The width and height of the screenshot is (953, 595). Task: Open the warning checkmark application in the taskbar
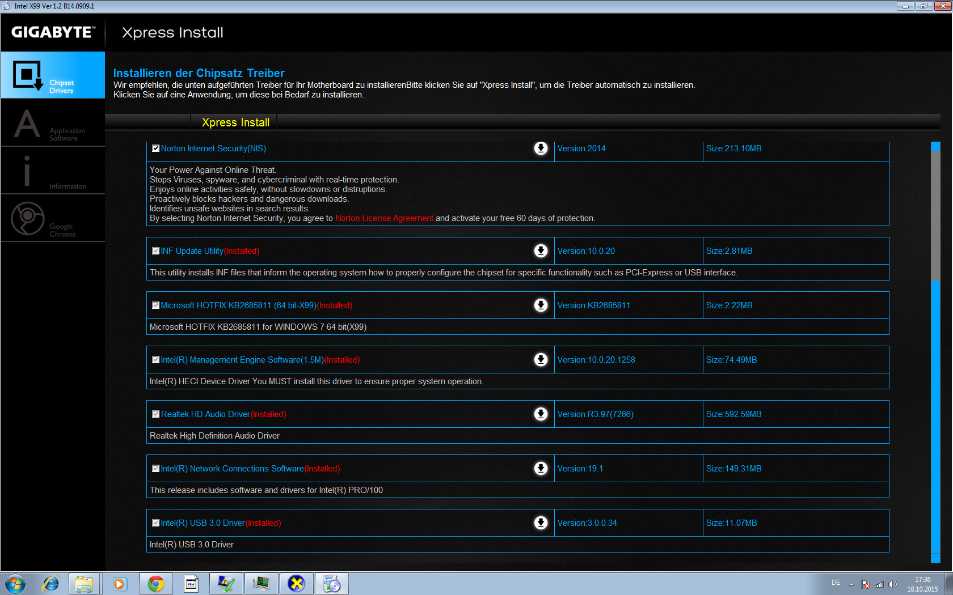[226, 584]
